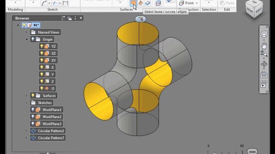Click the FRONT face of the ViewCube
This screenshot has height=154, width=275.
click(x=250, y=11)
